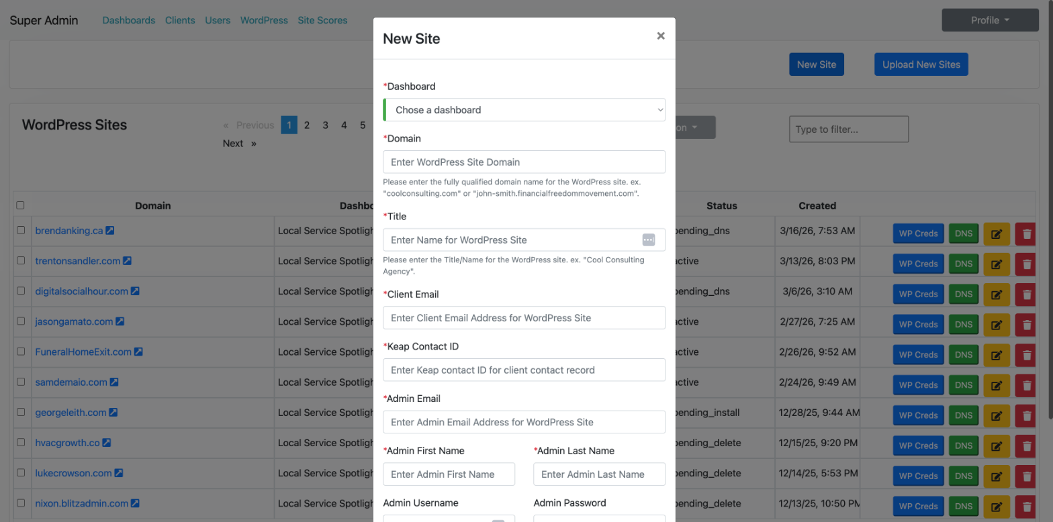
Task: Click trash icon in nixon.blitzadmin.com row
Action: tap(1026, 506)
